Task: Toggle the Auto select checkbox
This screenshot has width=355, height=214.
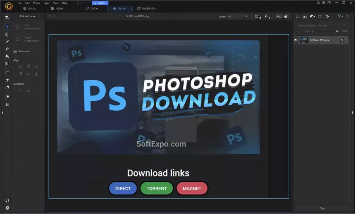Action: [x=15, y=51]
